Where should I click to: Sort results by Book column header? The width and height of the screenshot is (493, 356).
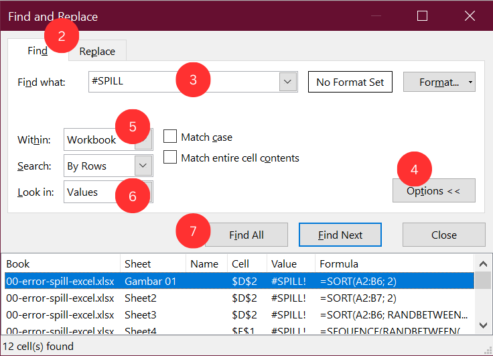pos(62,263)
